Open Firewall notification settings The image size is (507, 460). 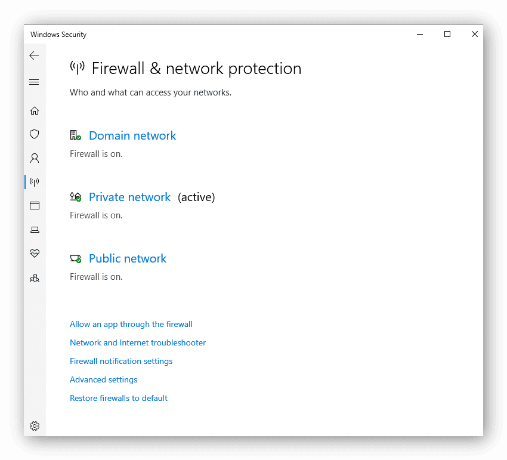click(x=121, y=361)
